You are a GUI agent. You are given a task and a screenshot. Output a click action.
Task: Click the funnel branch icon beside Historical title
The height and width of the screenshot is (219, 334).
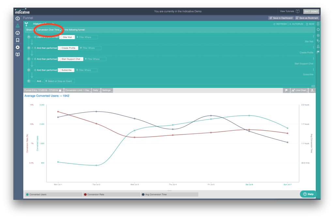pyautogui.click(x=26, y=24)
